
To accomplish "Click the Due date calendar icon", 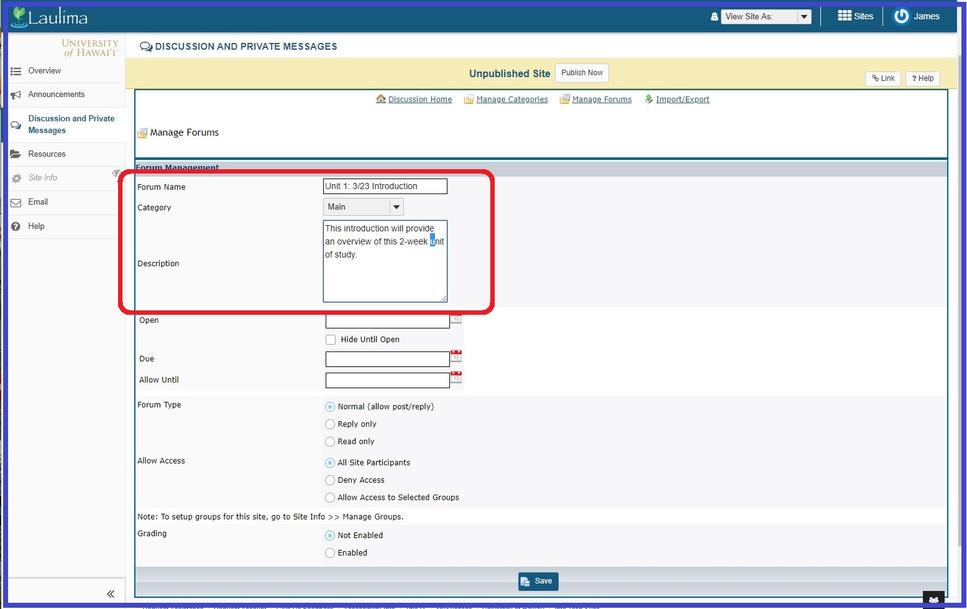I will [456, 356].
